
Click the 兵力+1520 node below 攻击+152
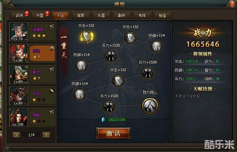pos(111,56)
